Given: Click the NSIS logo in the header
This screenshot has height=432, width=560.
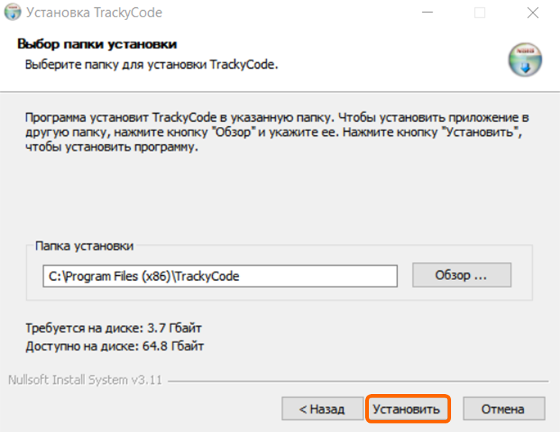Looking at the screenshot, I should click(x=525, y=59).
